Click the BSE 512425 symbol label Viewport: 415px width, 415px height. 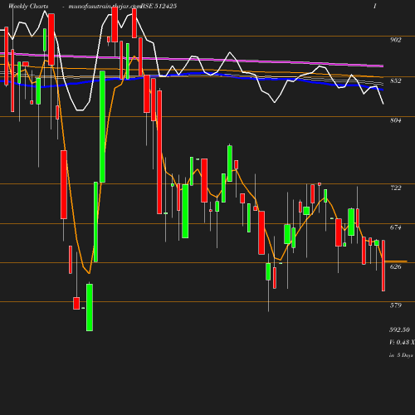click(x=159, y=6)
